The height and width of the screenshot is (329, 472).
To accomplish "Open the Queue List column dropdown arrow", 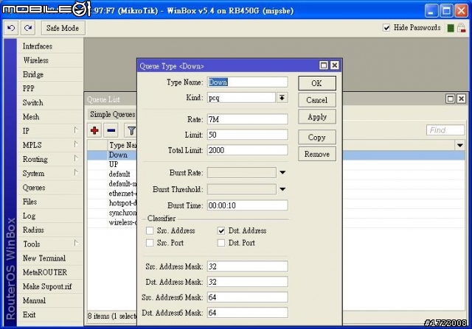I will click(459, 146).
